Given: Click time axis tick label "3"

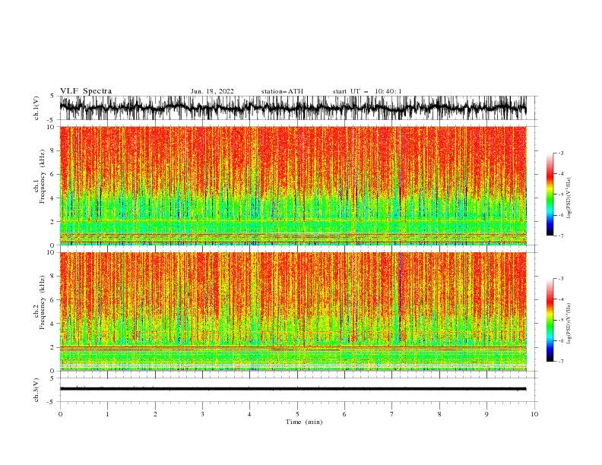Looking at the screenshot, I should pos(203,414).
